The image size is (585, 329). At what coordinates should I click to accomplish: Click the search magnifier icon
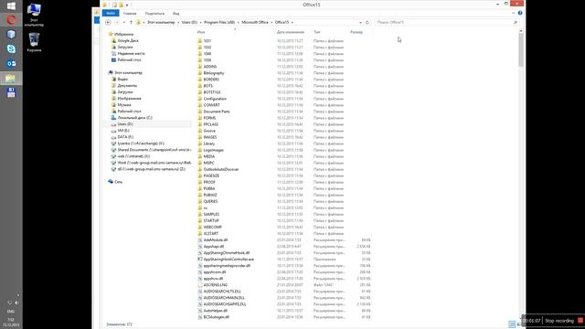tap(516, 22)
